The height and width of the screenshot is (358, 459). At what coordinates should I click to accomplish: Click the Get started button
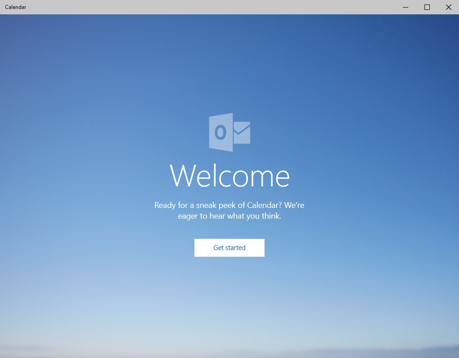pyautogui.click(x=229, y=248)
